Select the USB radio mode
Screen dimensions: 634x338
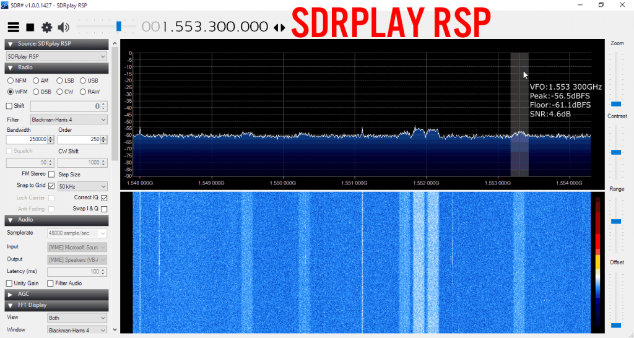pyautogui.click(x=83, y=80)
